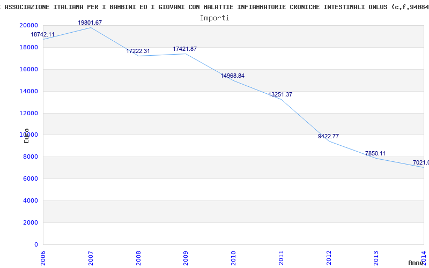Click the y-axis value 6000
Viewport: 429px width, 268px height.
(31, 179)
